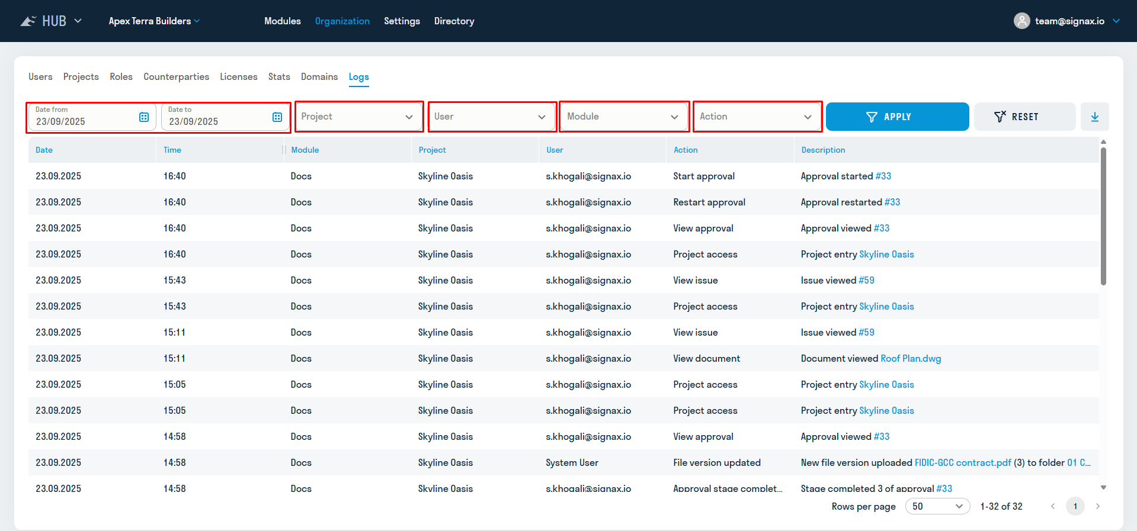The height and width of the screenshot is (531, 1137).
Task: Click the table vertical scrollbar thumb
Action: tap(1103, 216)
